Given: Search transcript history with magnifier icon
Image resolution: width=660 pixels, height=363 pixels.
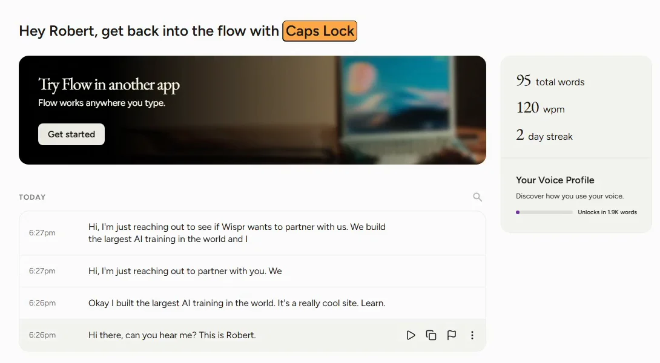Looking at the screenshot, I should (477, 197).
